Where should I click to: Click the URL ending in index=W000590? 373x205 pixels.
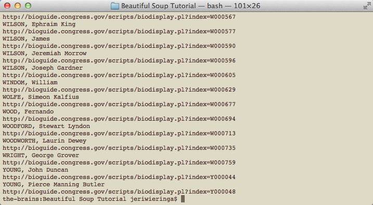[x=119, y=46]
